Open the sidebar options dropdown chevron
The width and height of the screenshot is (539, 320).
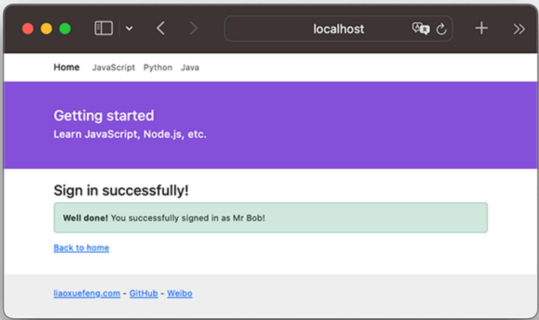[x=129, y=29]
